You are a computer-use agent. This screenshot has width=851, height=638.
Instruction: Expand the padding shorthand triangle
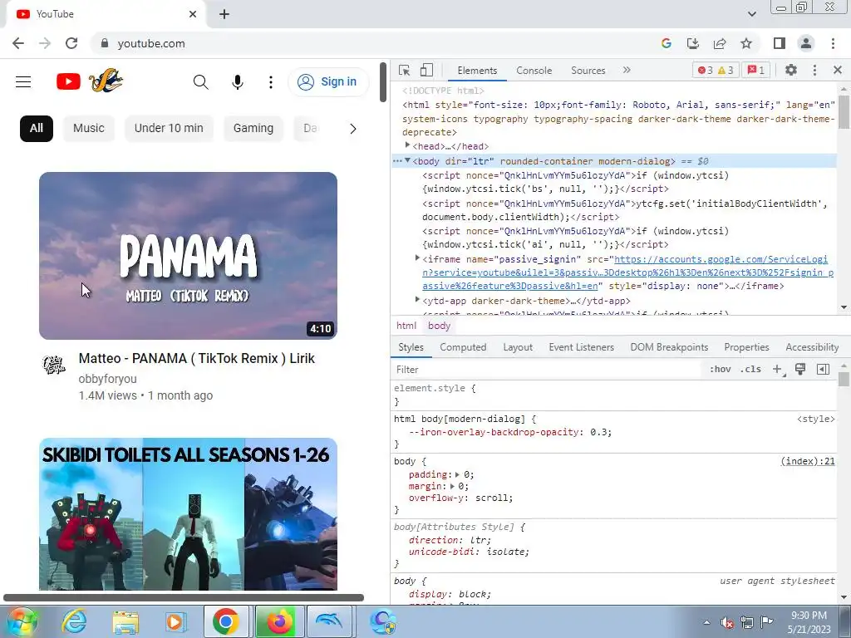tap(457, 474)
